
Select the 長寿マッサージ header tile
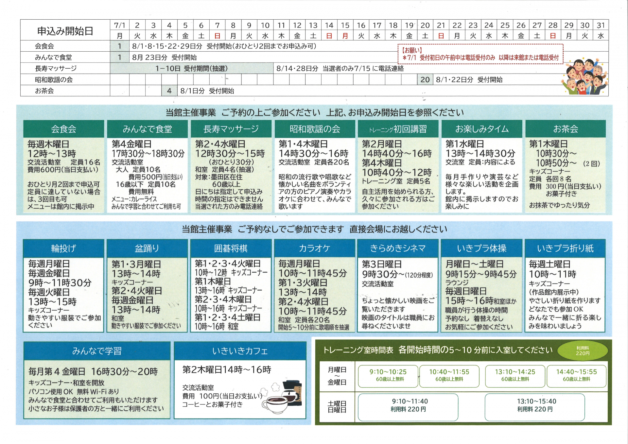click(231, 129)
